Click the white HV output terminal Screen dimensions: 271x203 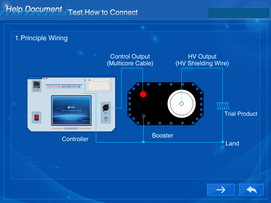[x=182, y=103]
